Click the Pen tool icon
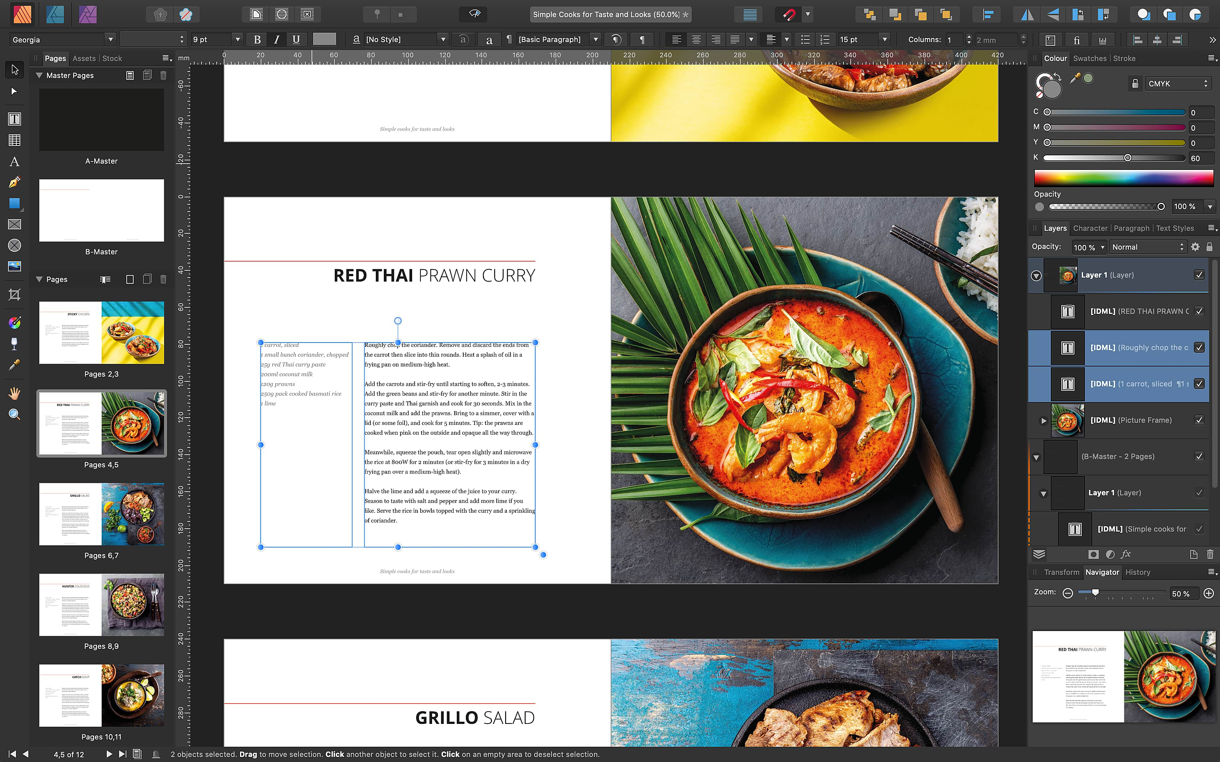1220x762 pixels. pos(13,182)
